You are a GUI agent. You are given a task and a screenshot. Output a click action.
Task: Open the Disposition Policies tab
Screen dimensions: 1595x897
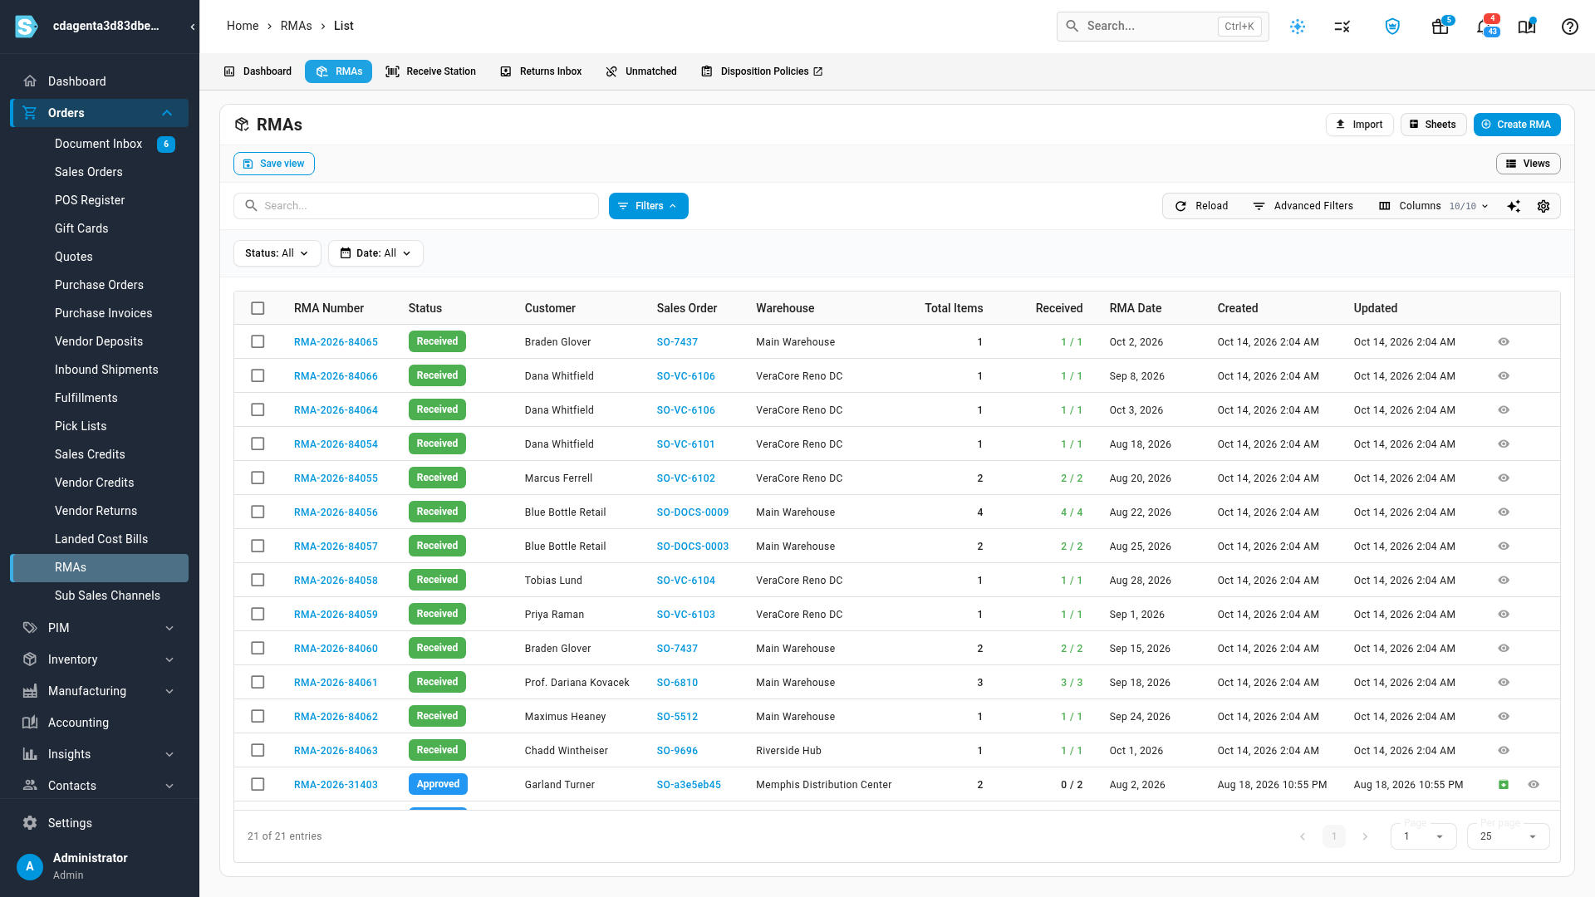point(762,71)
